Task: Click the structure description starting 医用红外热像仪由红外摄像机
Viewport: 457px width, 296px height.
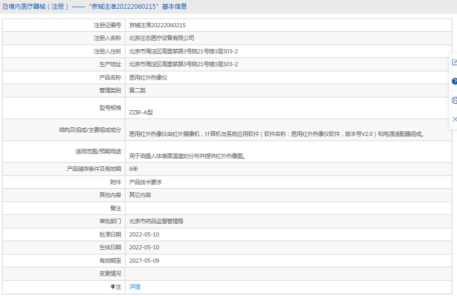Action: 277,134
